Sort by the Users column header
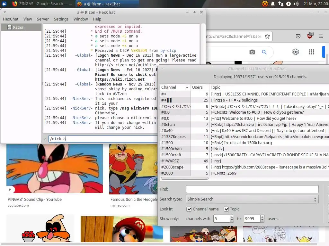This screenshot has height=246, width=329. tap(200, 87)
